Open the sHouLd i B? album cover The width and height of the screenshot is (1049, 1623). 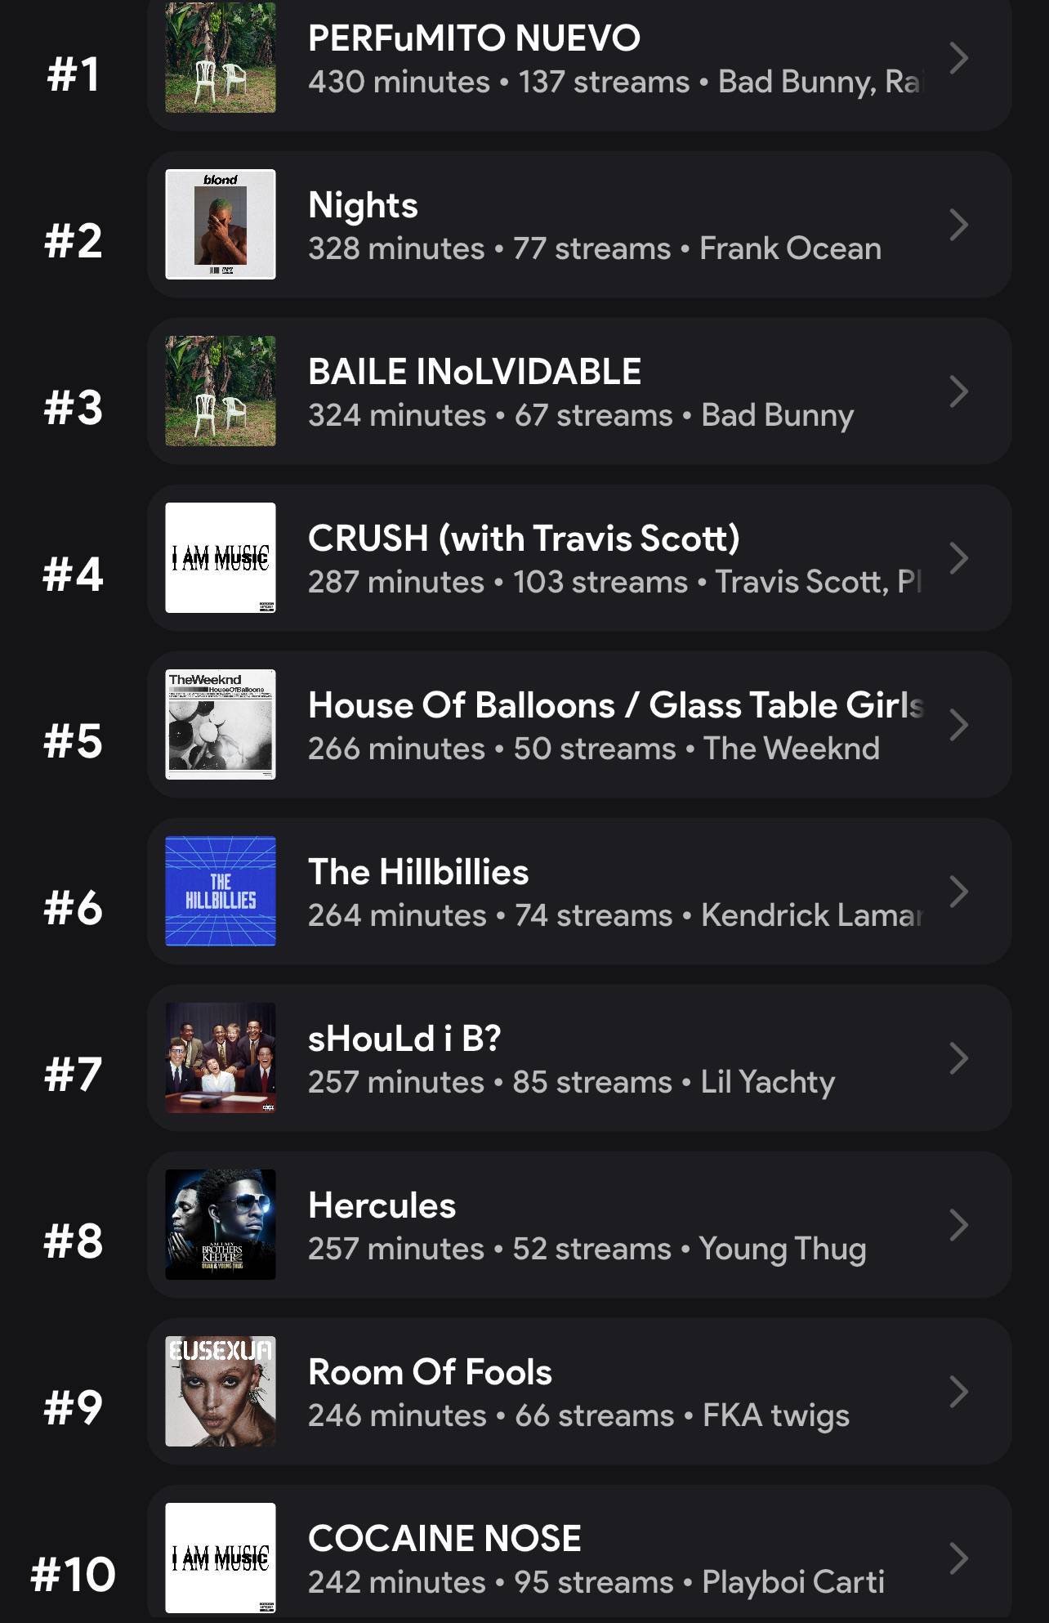pos(221,1057)
